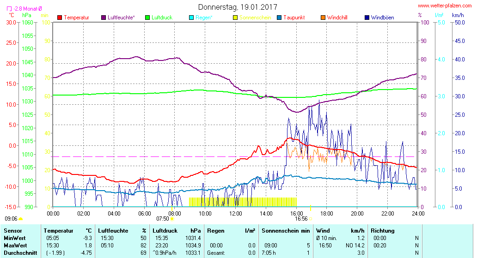Click the magenta Monat-Ø square marker
The height and width of the screenshot is (258, 489).
coord(9,9)
